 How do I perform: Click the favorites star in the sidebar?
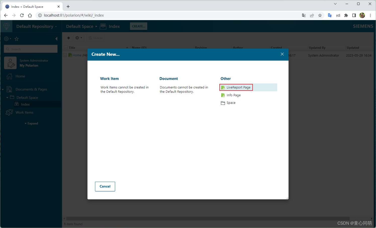[x=16, y=39]
